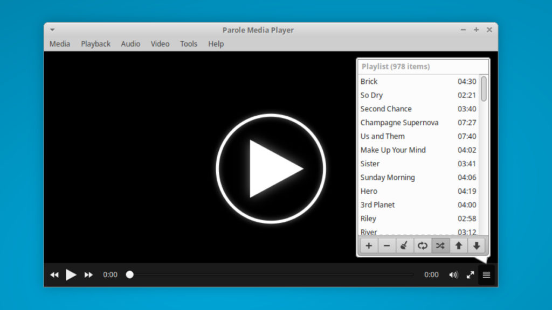Click the seek bar handle
The image size is (552, 310).
tap(130, 274)
